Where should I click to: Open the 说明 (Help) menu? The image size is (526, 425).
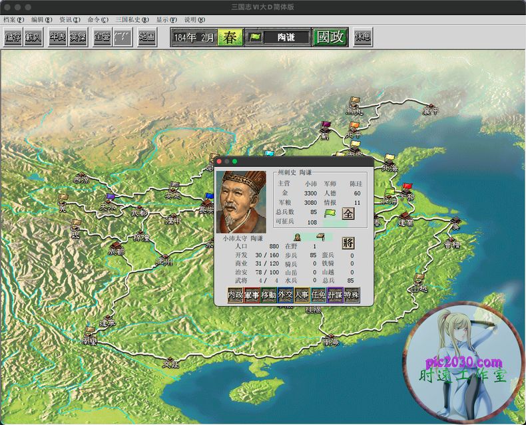point(194,20)
